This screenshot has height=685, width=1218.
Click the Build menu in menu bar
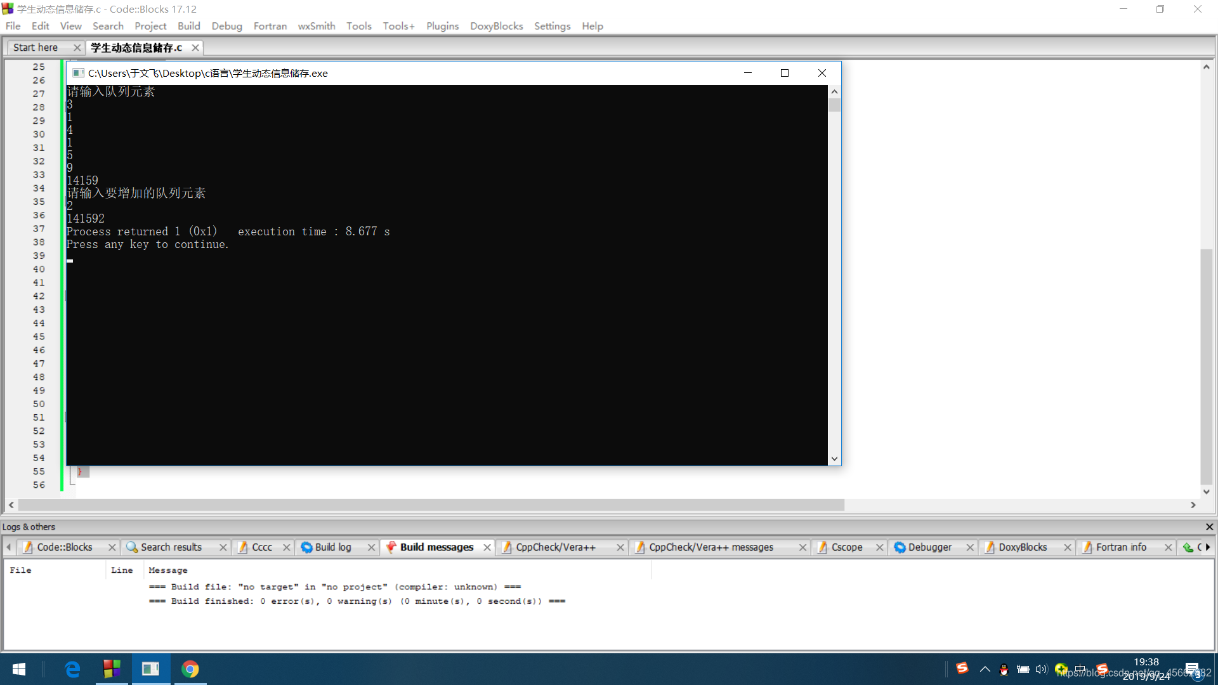tap(188, 26)
